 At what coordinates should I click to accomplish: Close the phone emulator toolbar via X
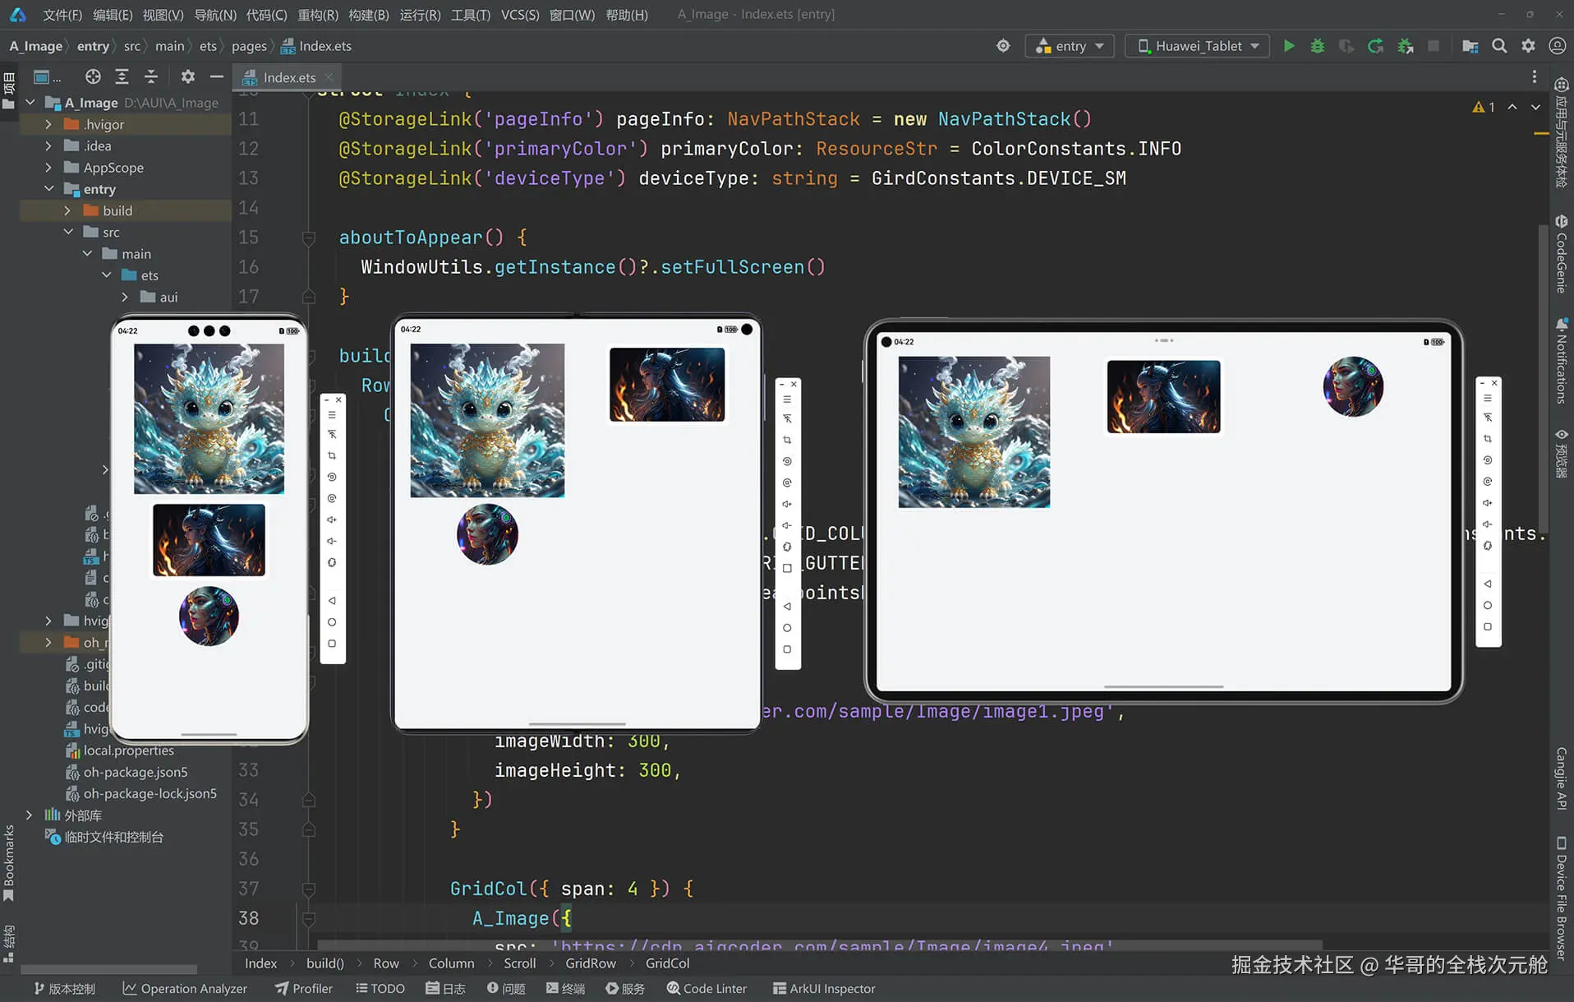click(x=338, y=399)
